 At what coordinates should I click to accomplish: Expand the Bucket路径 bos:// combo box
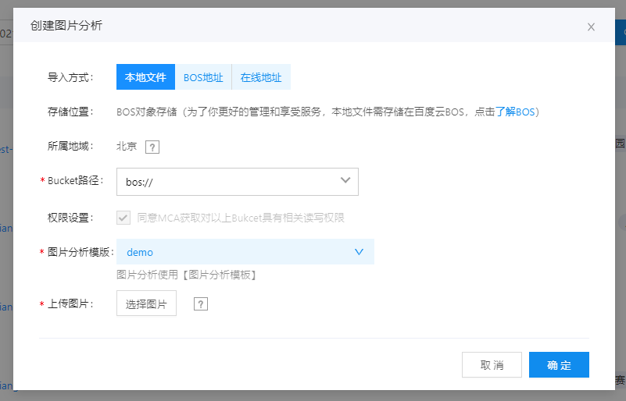coord(237,182)
